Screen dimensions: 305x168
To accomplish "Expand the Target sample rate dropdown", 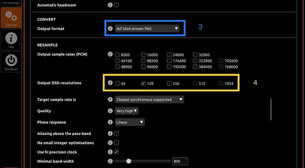I will pos(149,100).
